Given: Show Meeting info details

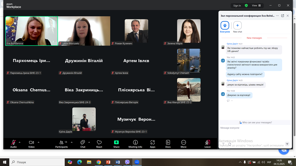Looking at the screenshot, I should click(x=135, y=144).
